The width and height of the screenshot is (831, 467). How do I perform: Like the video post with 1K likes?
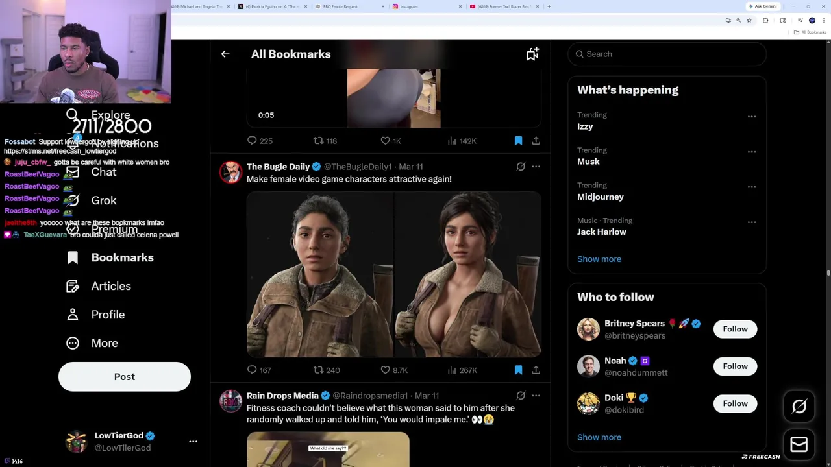point(391,141)
